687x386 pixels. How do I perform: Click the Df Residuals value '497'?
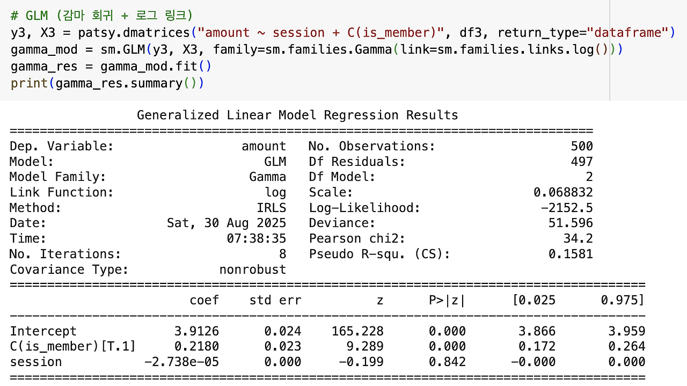(582, 162)
